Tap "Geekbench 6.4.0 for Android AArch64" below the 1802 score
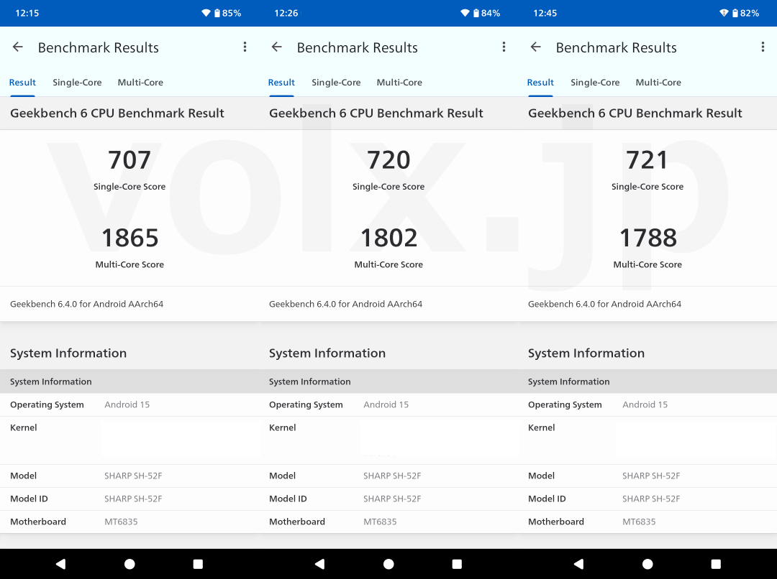The width and height of the screenshot is (777, 579). pos(345,304)
